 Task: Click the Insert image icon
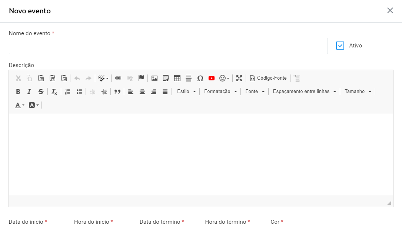click(x=155, y=78)
